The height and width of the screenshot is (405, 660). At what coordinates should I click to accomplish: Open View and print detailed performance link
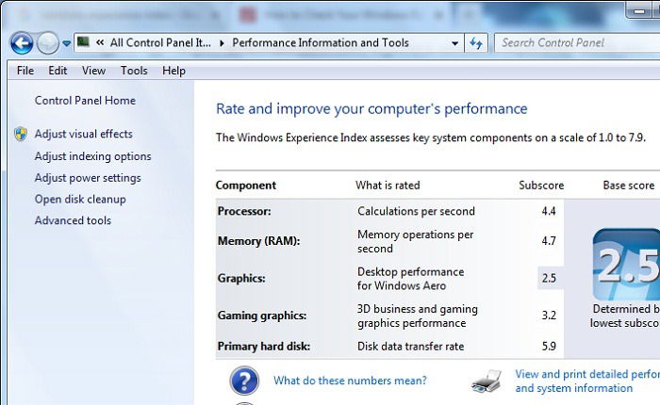[587, 381]
